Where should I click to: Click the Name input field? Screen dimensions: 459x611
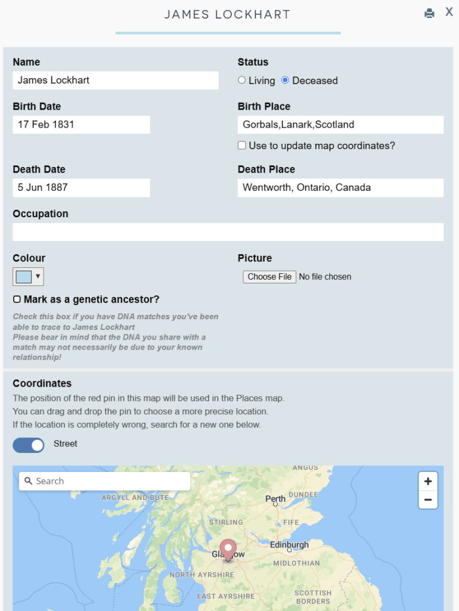[116, 81]
